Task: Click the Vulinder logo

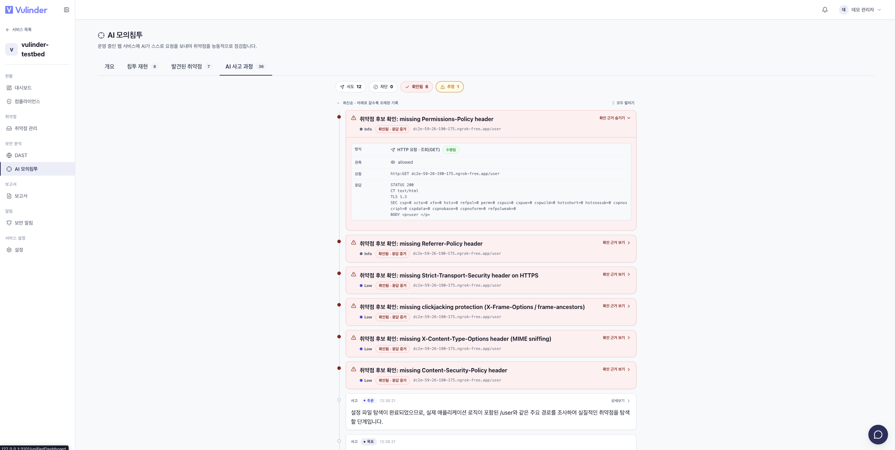Action: coord(26,10)
